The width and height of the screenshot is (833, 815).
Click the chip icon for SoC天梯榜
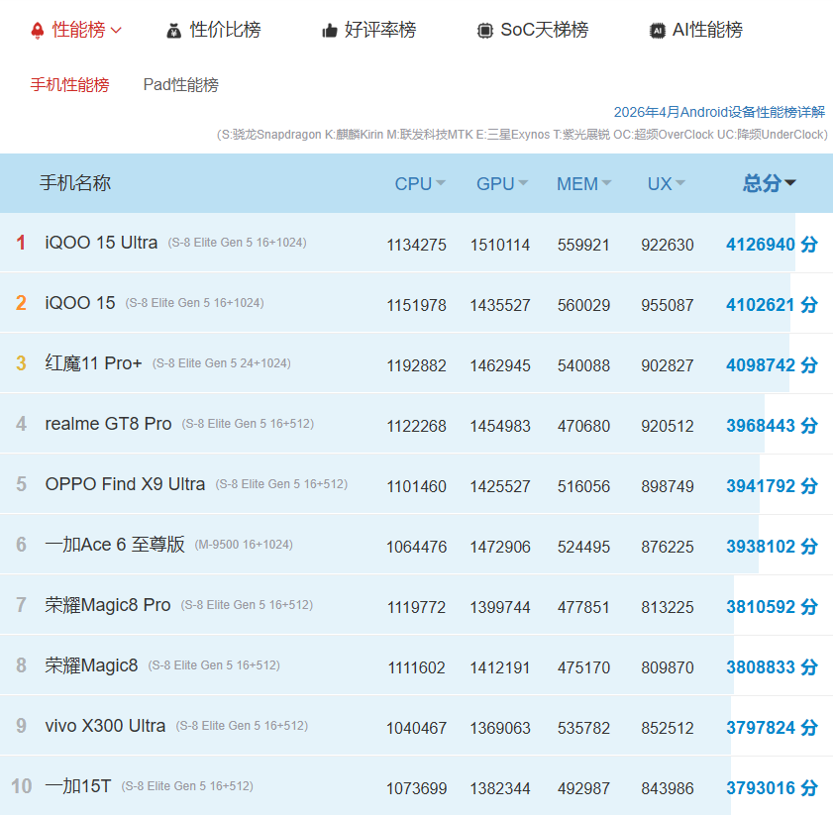(x=484, y=31)
